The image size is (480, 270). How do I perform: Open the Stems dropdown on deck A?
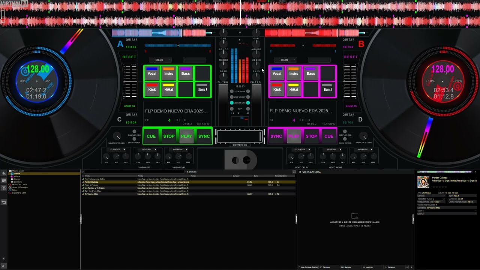coord(160,60)
